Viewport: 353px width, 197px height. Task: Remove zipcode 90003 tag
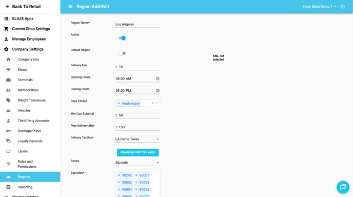point(136,182)
